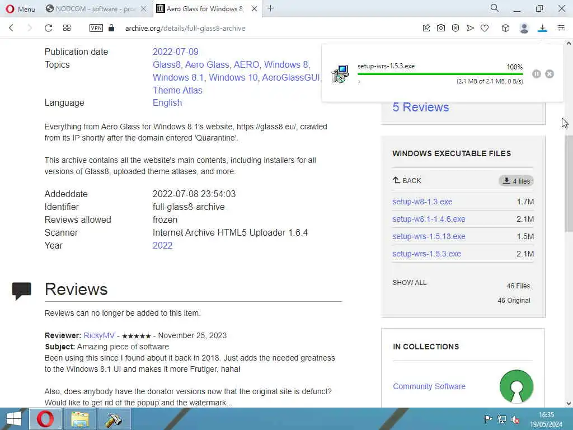Screen dimensions: 573x430
Task: Click the muted volume tray icon
Action: (515, 419)
